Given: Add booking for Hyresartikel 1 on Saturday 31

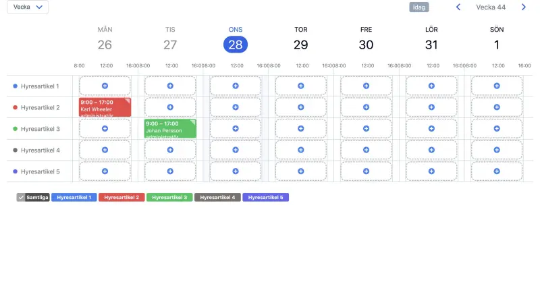Looking at the screenshot, I should [x=431, y=86].
